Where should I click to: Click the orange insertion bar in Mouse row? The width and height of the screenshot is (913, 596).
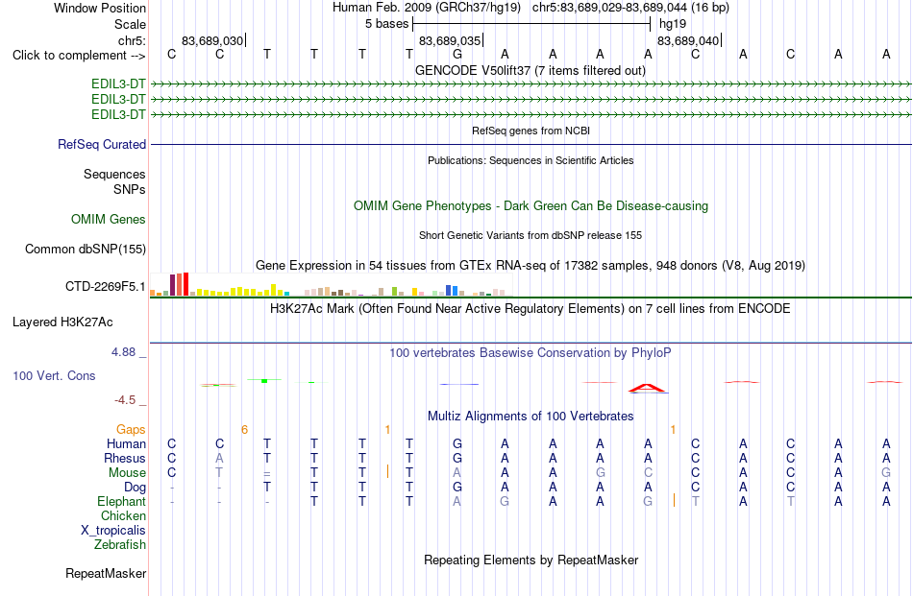pos(388,471)
